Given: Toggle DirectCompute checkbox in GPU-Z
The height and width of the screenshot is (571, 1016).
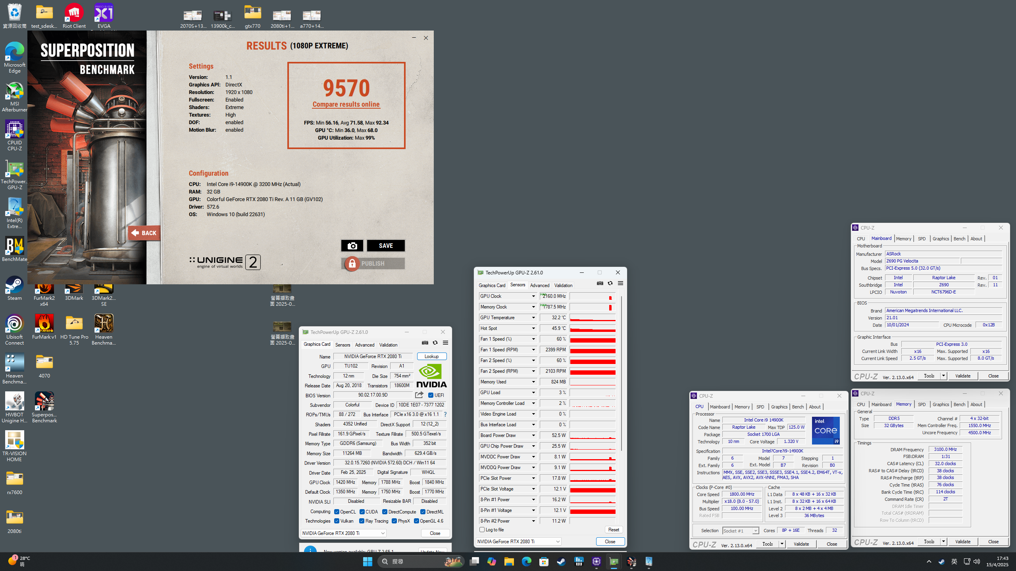Looking at the screenshot, I should 385,512.
